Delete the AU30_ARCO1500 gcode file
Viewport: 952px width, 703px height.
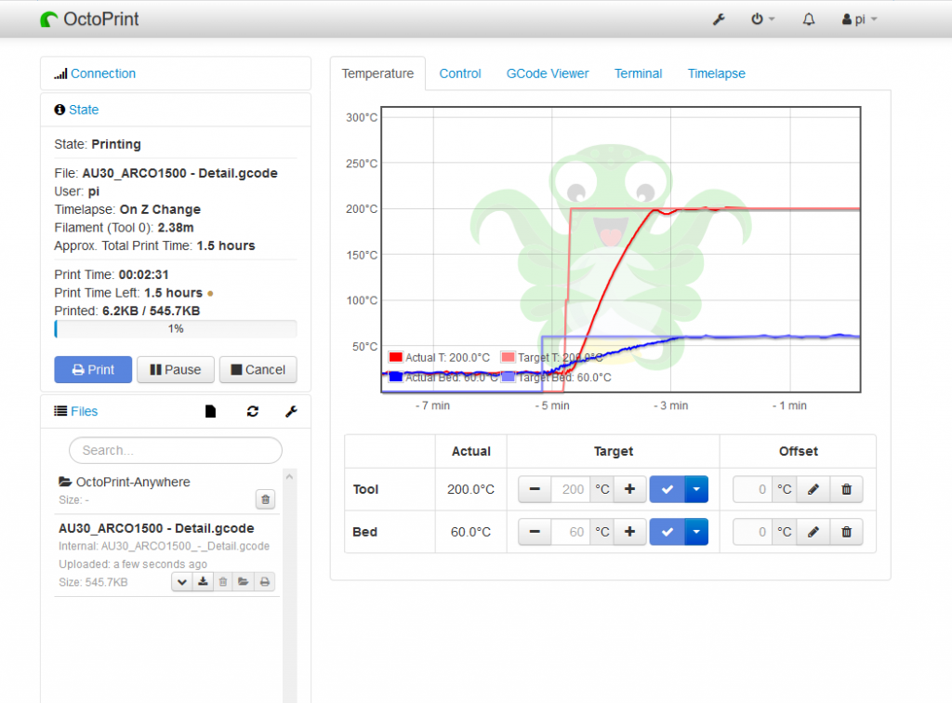(223, 582)
